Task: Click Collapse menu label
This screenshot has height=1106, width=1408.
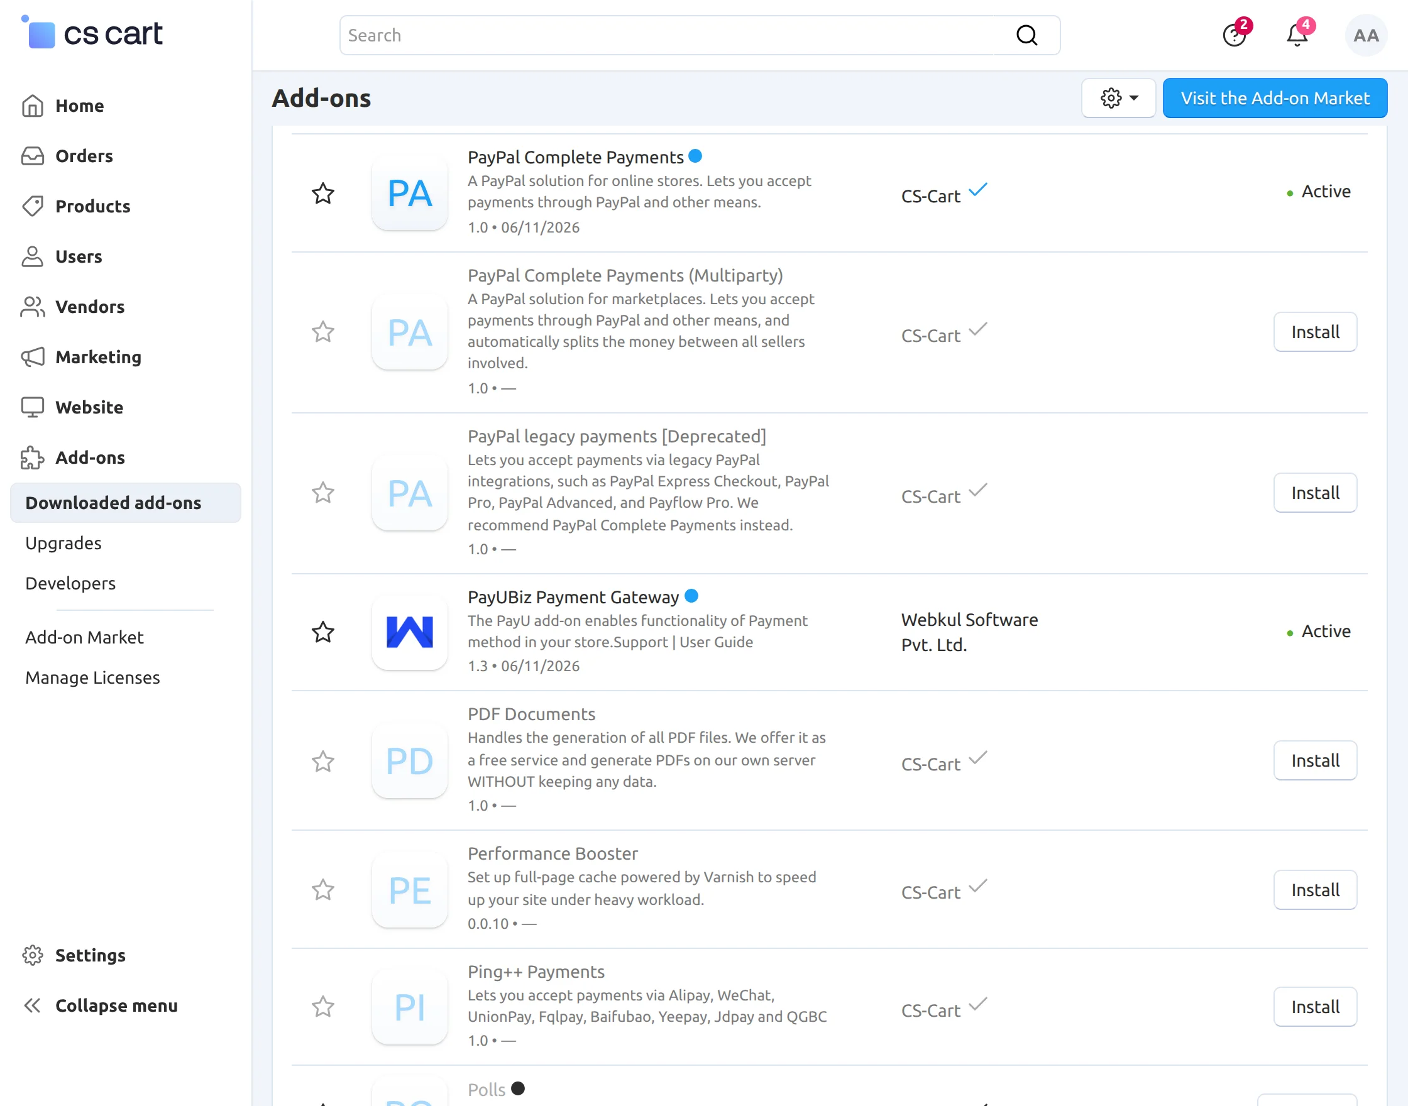Action: [116, 1005]
